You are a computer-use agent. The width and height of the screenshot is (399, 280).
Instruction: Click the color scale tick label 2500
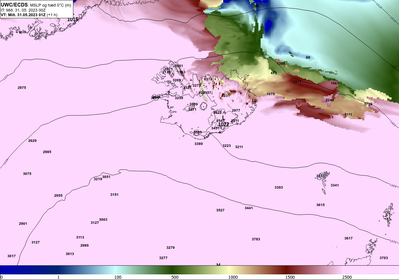click(x=347, y=277)
